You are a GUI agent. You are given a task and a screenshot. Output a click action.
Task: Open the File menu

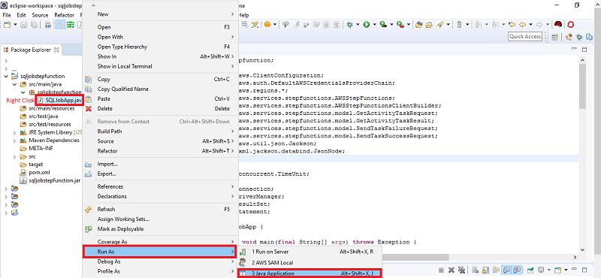(7, 15)
